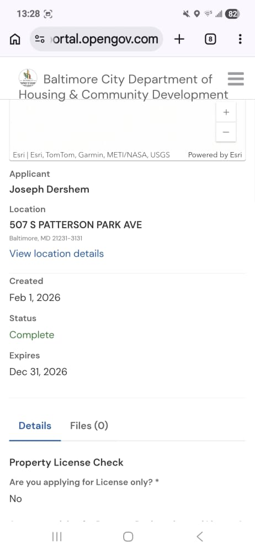Click the Powered by Esri attribution
The image size is (255, 551).
tap(215, 155)
